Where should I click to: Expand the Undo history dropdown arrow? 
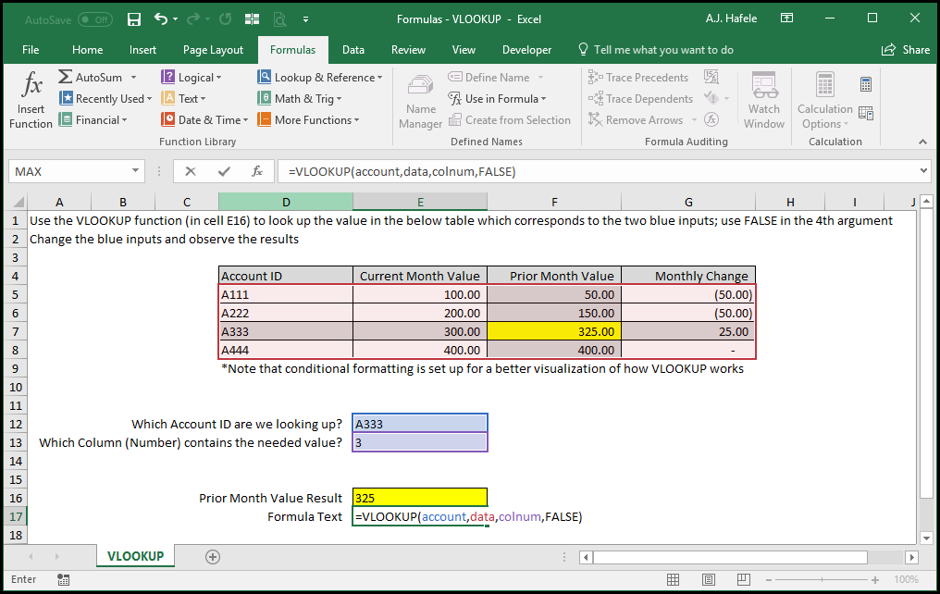(175, 19)
